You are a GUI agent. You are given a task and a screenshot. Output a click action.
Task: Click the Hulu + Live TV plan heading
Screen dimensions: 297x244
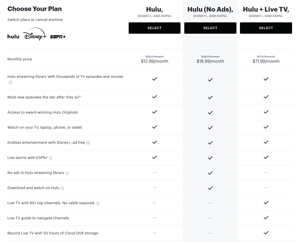click(x=266, y=10)
